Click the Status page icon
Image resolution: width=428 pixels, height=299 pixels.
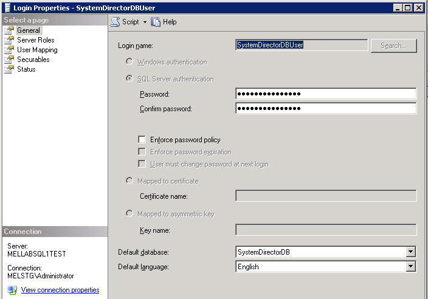click(x=9, y=69)
